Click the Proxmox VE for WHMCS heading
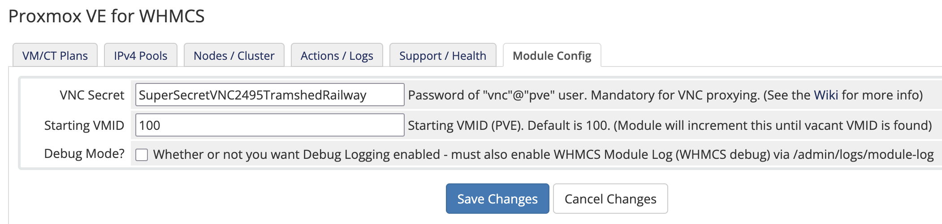 pos(106,17)
